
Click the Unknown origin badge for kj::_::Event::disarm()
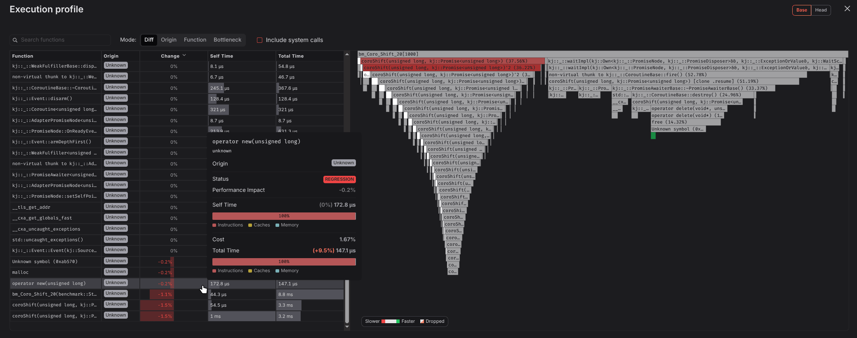115,98
